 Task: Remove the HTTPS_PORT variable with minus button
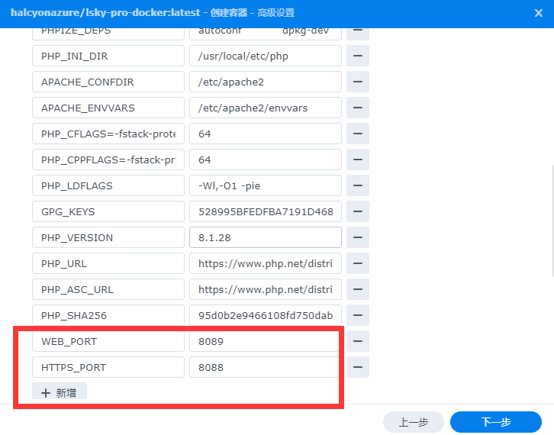(x=357, y=367)
